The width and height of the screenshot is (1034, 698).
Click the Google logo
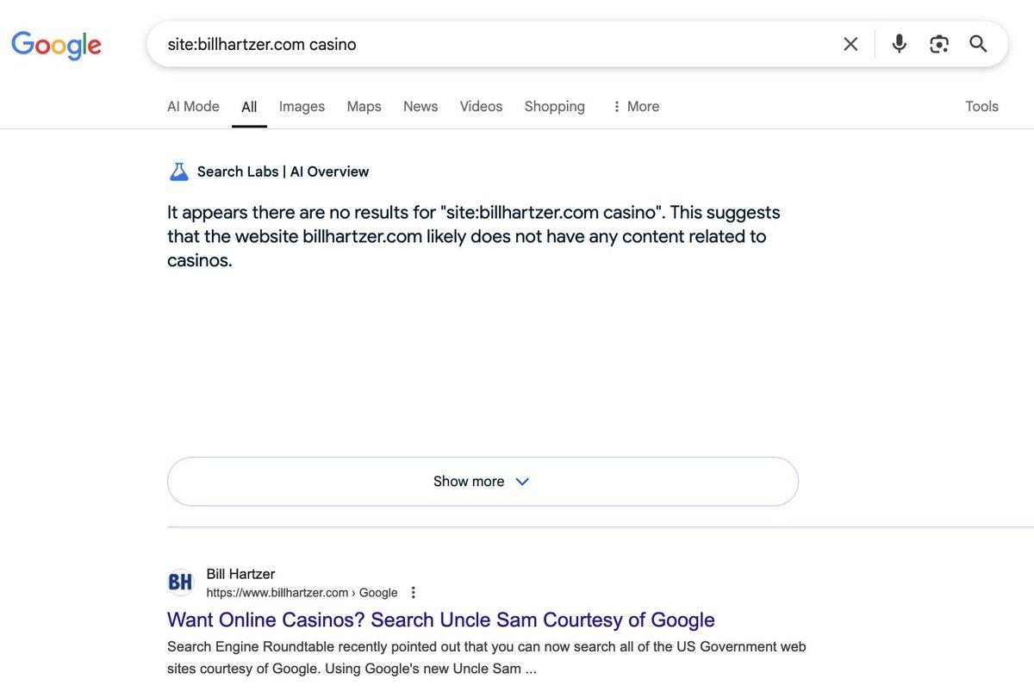coord(56,45)
